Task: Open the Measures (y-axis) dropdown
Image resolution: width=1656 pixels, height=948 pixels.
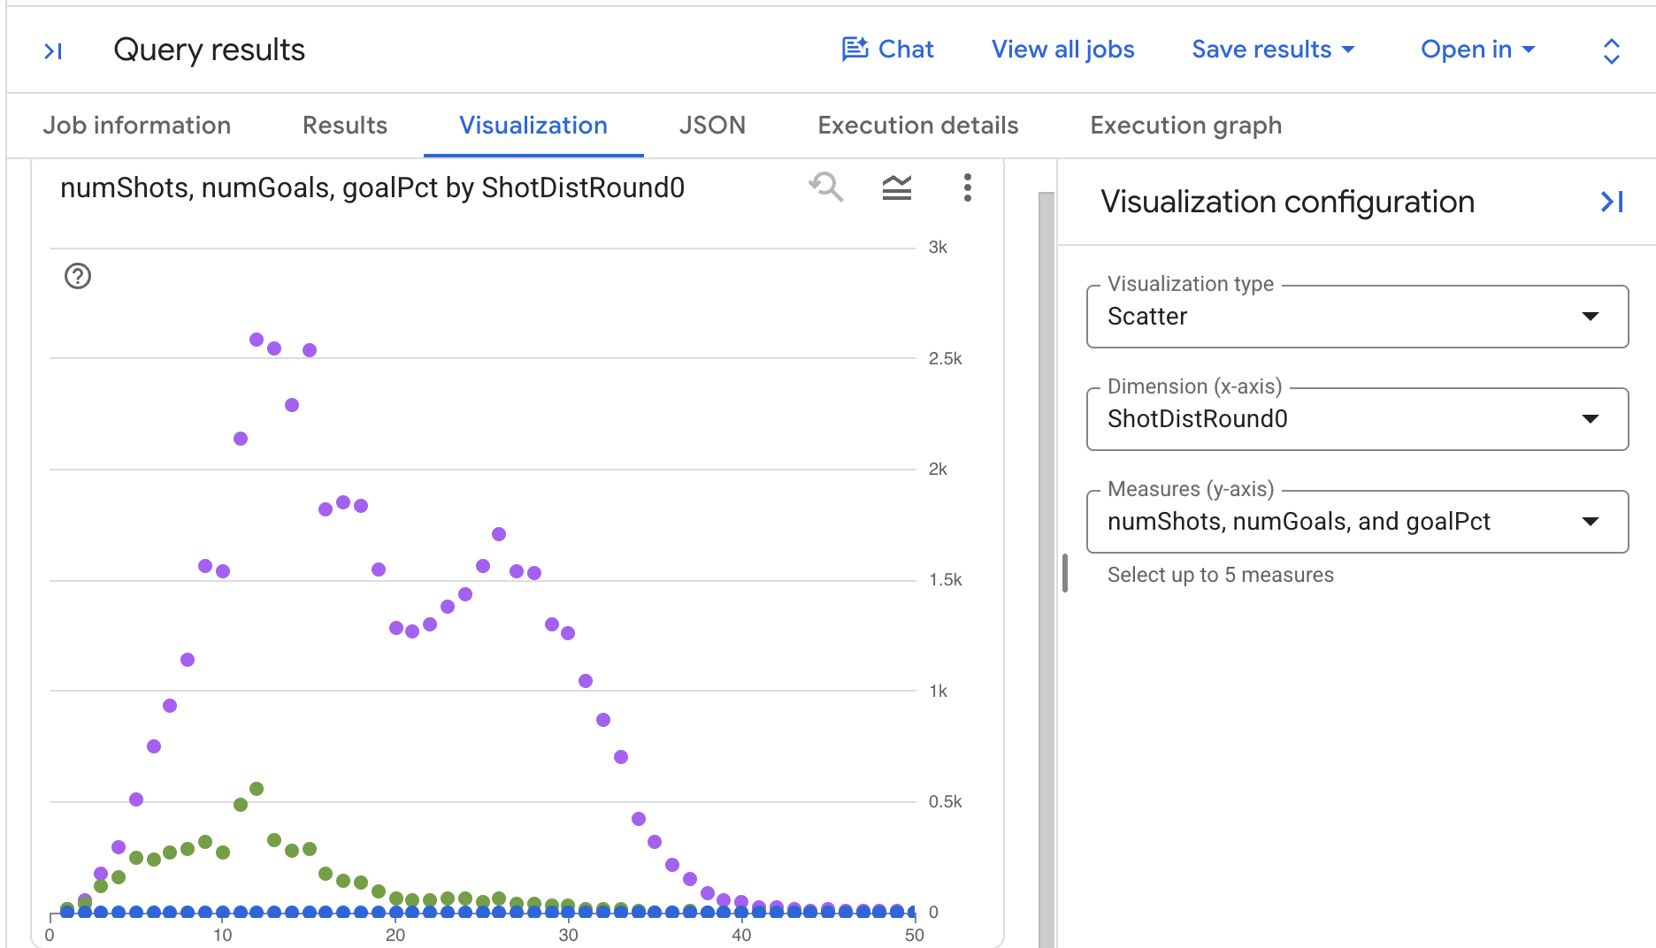Action: 1357,522
